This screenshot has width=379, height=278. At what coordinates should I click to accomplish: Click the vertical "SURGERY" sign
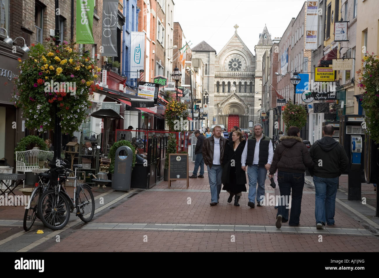(x=104, y=78)
